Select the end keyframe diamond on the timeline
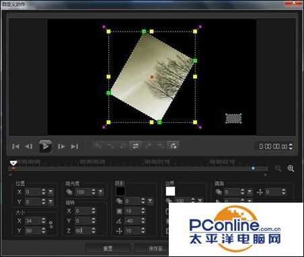This screenshot has height=257, width=304. 253,168
